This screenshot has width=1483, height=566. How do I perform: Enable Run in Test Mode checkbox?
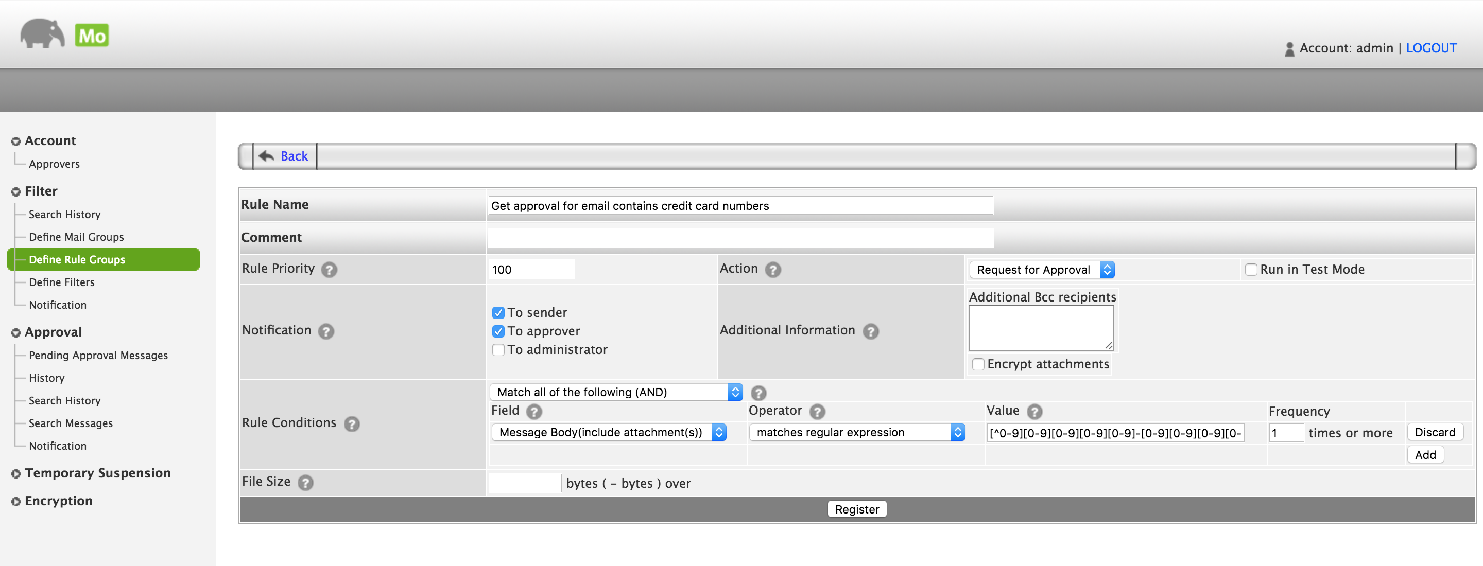pyautogui.click(x=1250, y=270)
